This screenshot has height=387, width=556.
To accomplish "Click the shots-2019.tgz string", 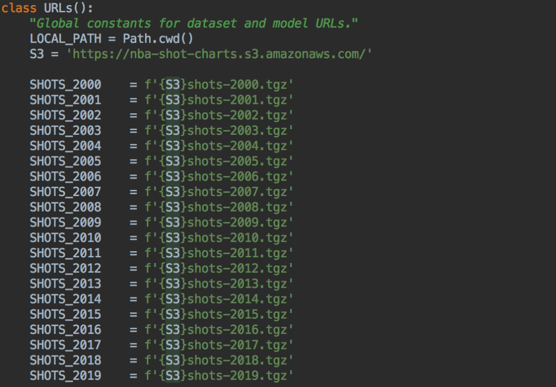I will (237, 375).
